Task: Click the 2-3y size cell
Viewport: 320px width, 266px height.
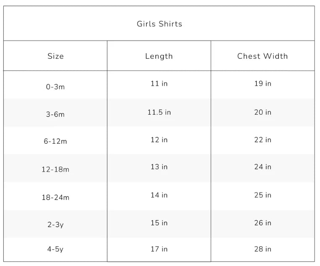Action: (x=55, y=224)
